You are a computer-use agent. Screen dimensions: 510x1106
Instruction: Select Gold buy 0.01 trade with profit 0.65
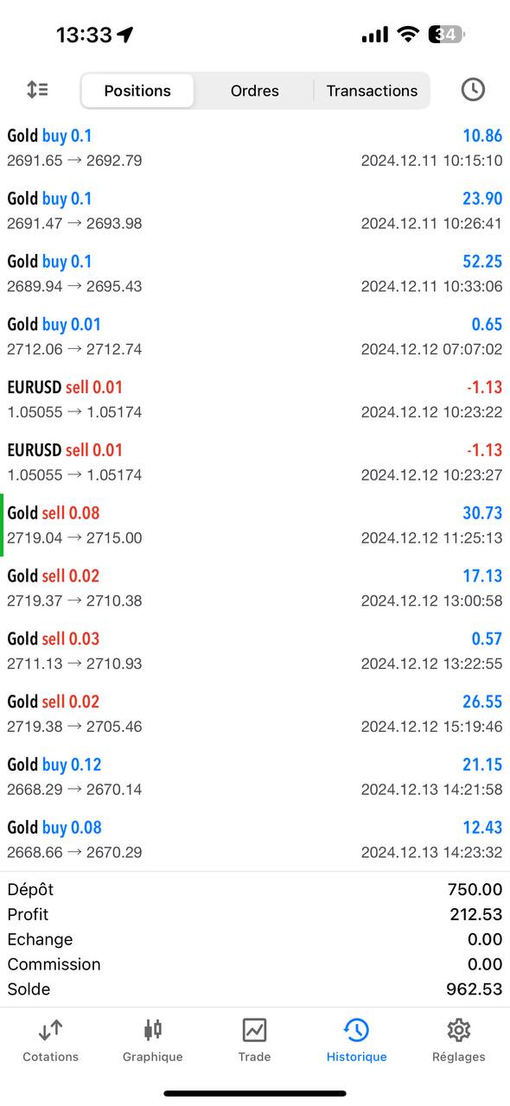(x=255, y=336)
